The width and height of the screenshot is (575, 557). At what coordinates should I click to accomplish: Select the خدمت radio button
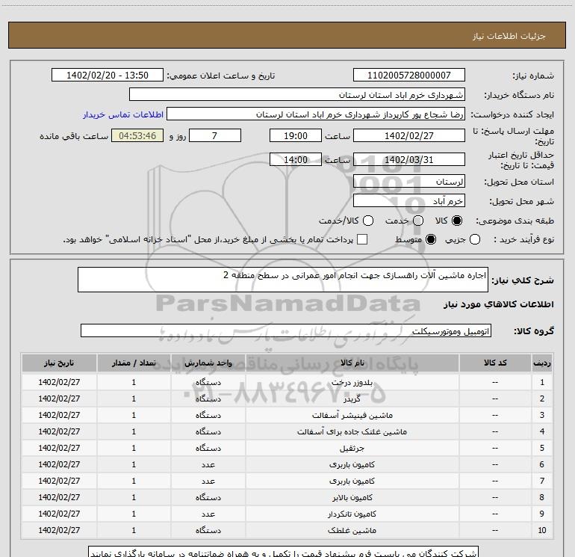click(x=418, y=221)
